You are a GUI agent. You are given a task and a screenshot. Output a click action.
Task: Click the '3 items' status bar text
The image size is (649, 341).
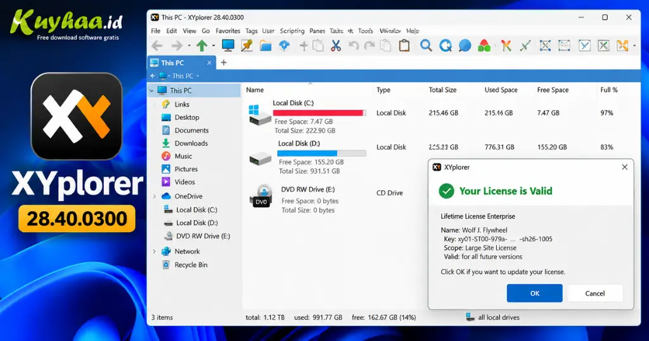coord(162,318)
